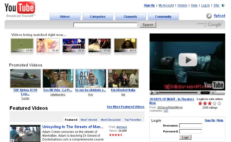Start playback with the player bar play button
The height and width of the screenshot is (142, 231).
[152, 93]
